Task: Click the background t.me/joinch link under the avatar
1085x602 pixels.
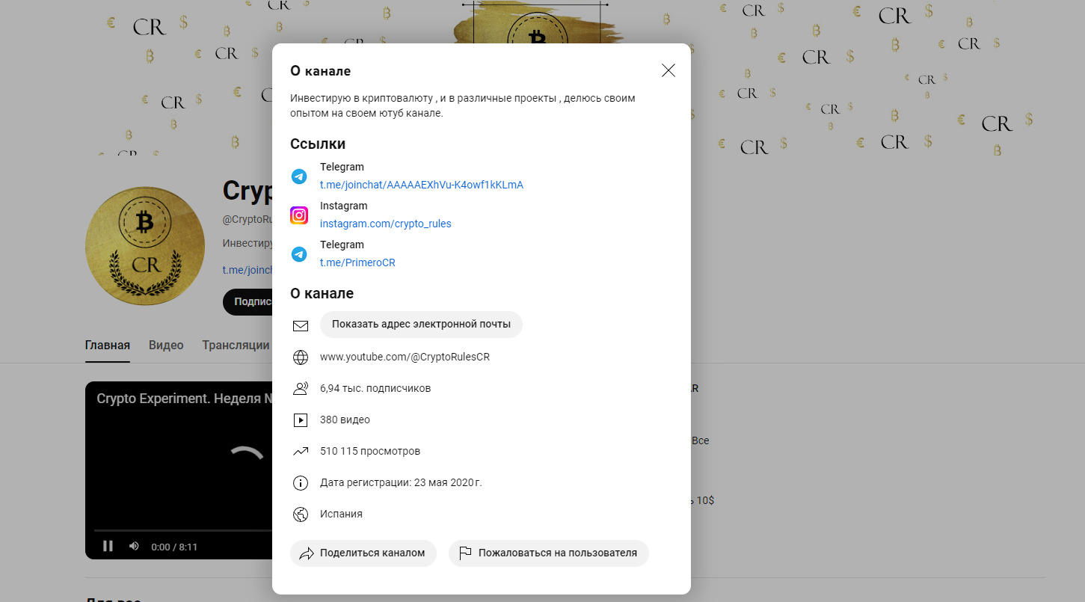Action: coord(247,270)
